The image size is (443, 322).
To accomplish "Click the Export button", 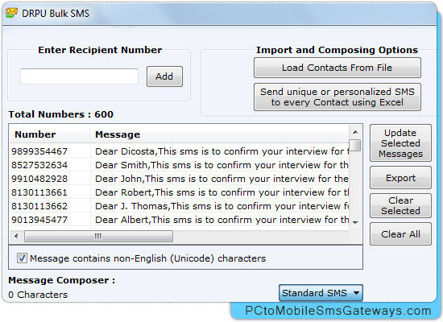I will [x=400, y=178].
